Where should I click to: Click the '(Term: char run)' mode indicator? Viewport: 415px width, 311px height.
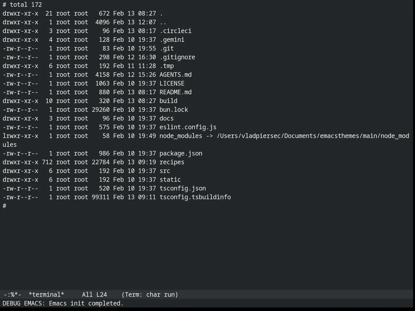point(150,294)
